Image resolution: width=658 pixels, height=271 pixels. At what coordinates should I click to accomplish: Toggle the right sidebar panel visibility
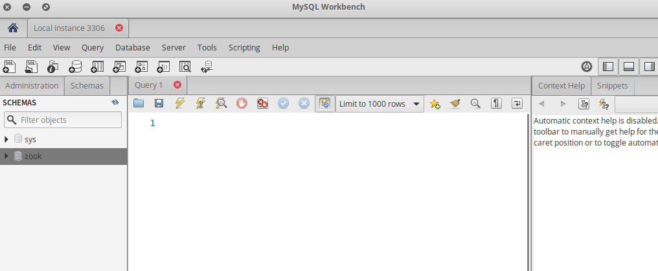[649, 67]
